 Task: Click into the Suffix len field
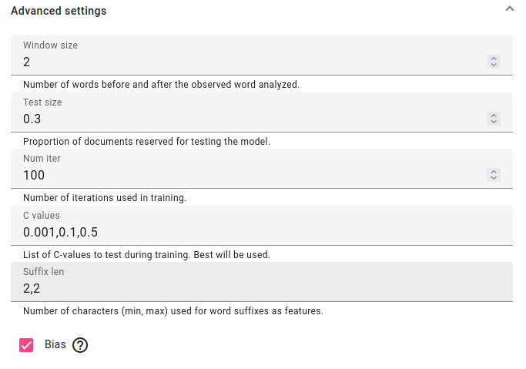[262, 282]
